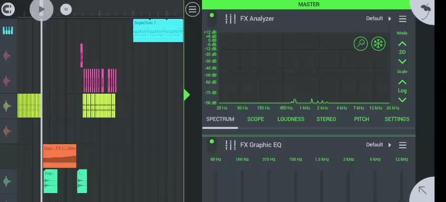
Task: Click the 3 kHz band slider track
Action: tap(348, 186)
